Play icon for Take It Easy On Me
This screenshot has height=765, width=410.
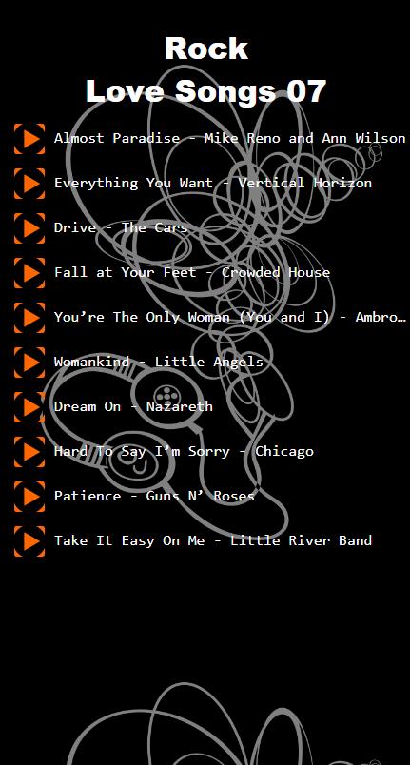point(29,541)
